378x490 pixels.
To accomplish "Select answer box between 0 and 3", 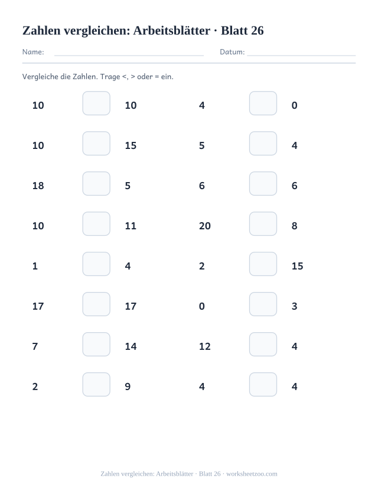I will (263, 304).
